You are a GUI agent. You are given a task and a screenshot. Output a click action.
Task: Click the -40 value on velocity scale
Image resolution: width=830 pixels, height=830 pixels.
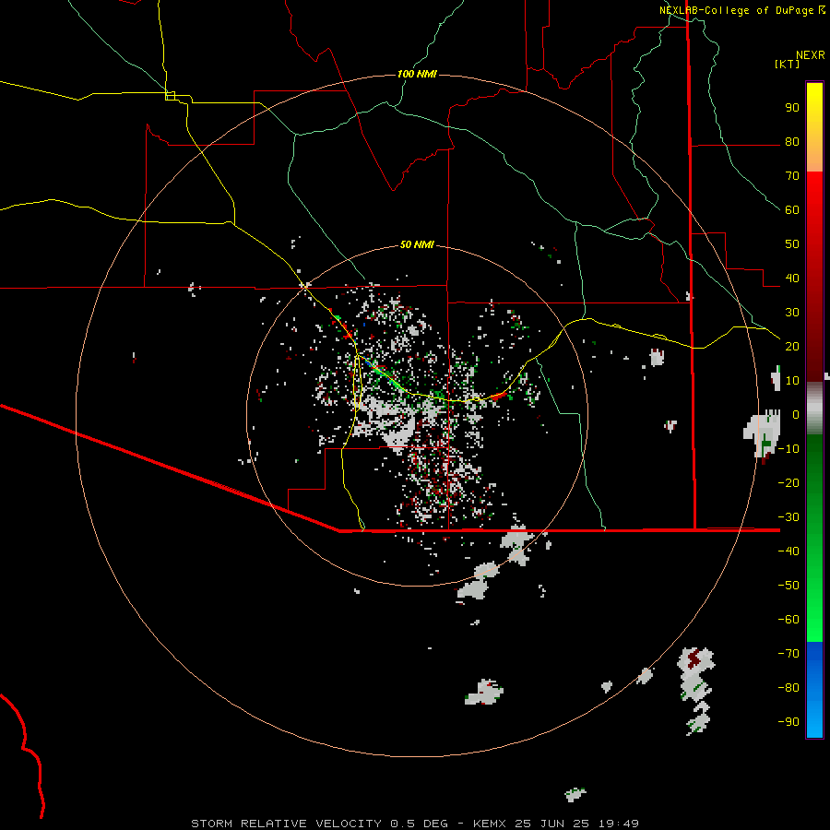tap(788, 551)
